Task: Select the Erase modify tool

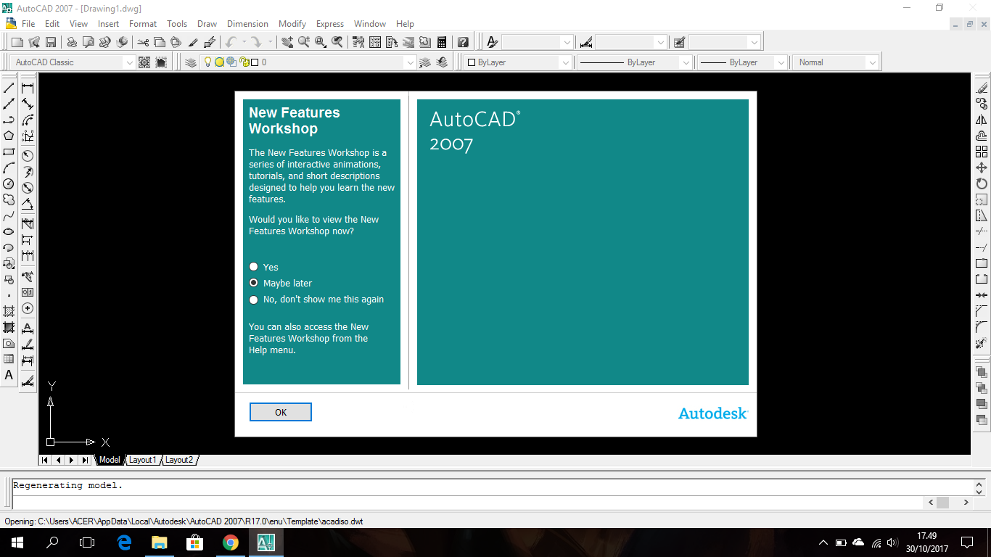Action: 982,88
